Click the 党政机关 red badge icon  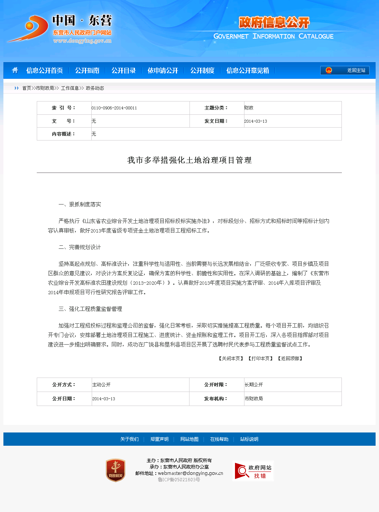pos(116,470)
